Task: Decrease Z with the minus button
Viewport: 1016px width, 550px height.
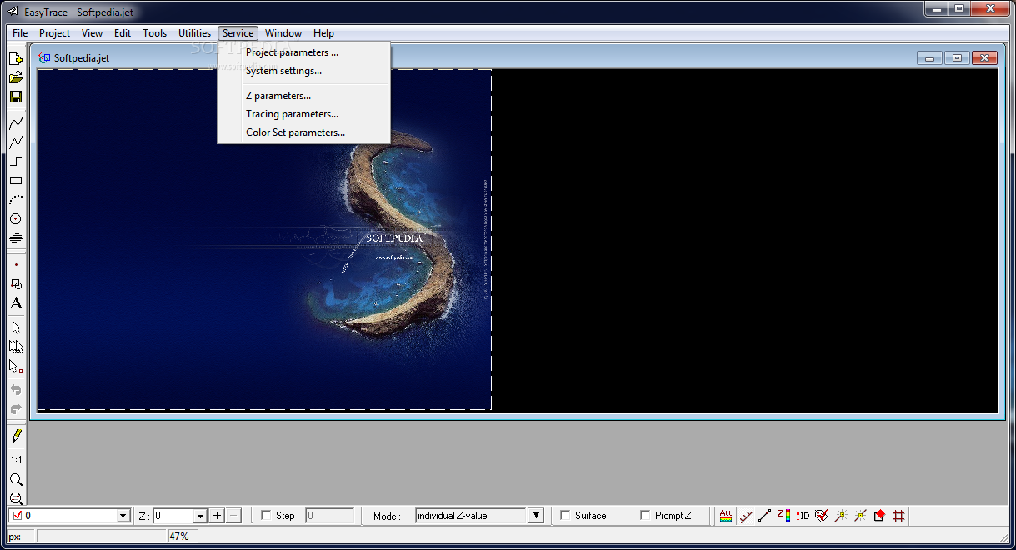Action: coord(233,516)
